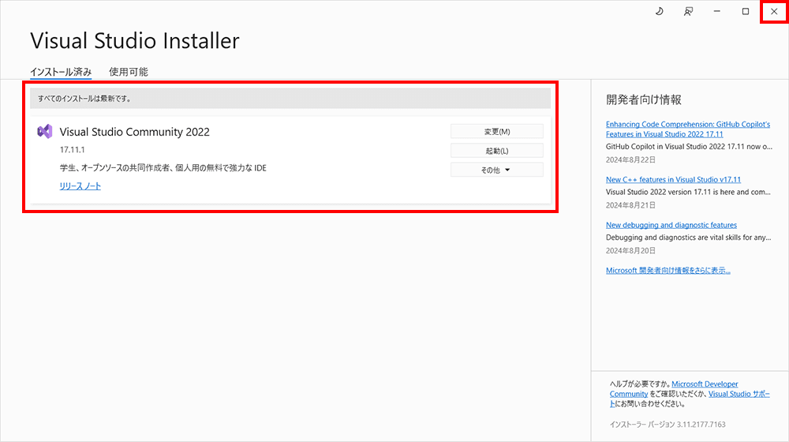Viewport: 789px width, 442px height.
Task: Switch to the 使用可能 tab
Action: point(129,72)
